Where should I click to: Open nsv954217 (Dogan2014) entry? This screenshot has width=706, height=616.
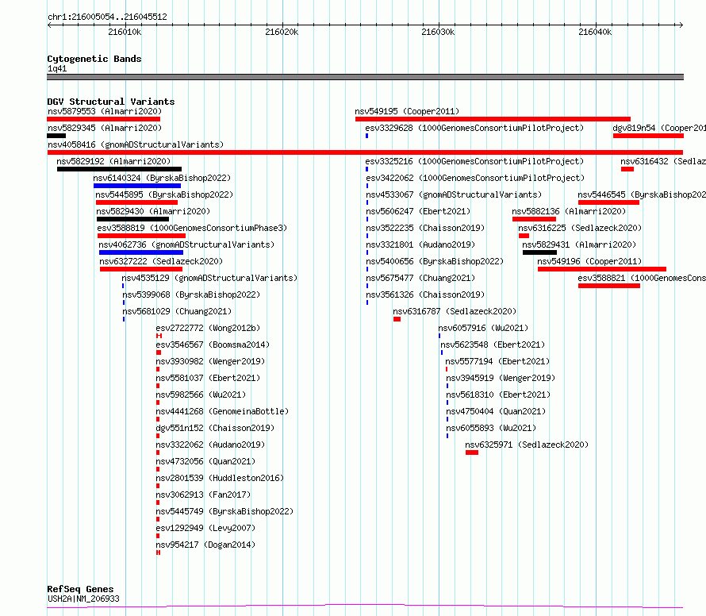click(x=205, y=545)
